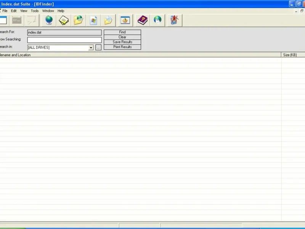Image resolution: width=305 pixels, height=229 pixels.
Task: Click the folder with envelope toolbar icon
Action: [108, 20]
